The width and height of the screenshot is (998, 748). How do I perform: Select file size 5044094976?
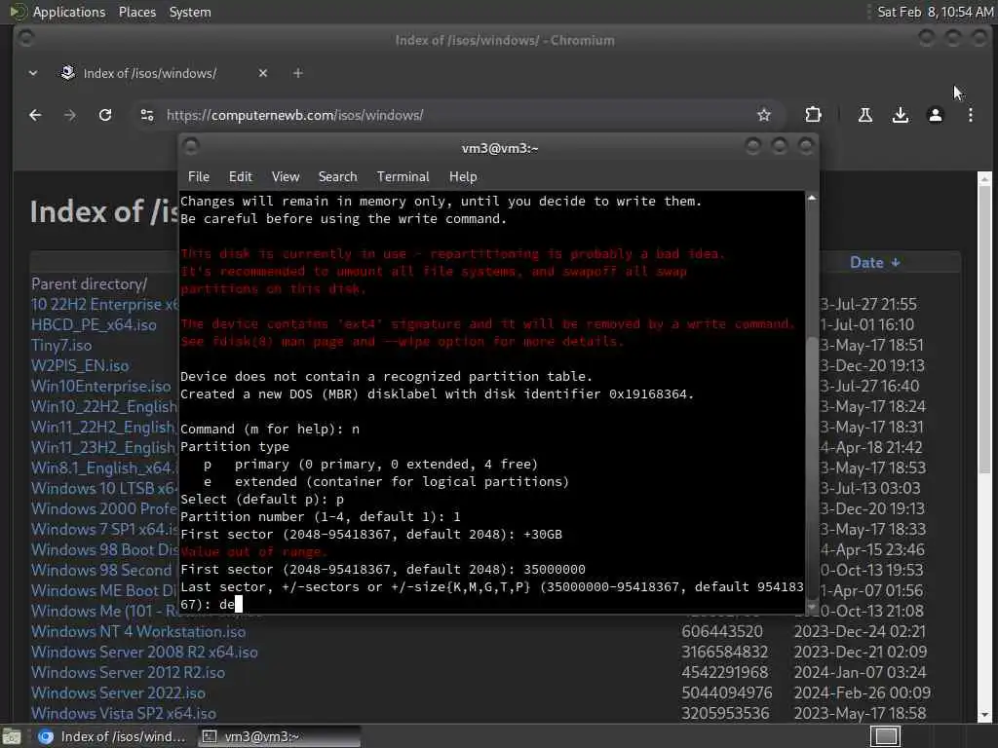(x=726, y=692)
